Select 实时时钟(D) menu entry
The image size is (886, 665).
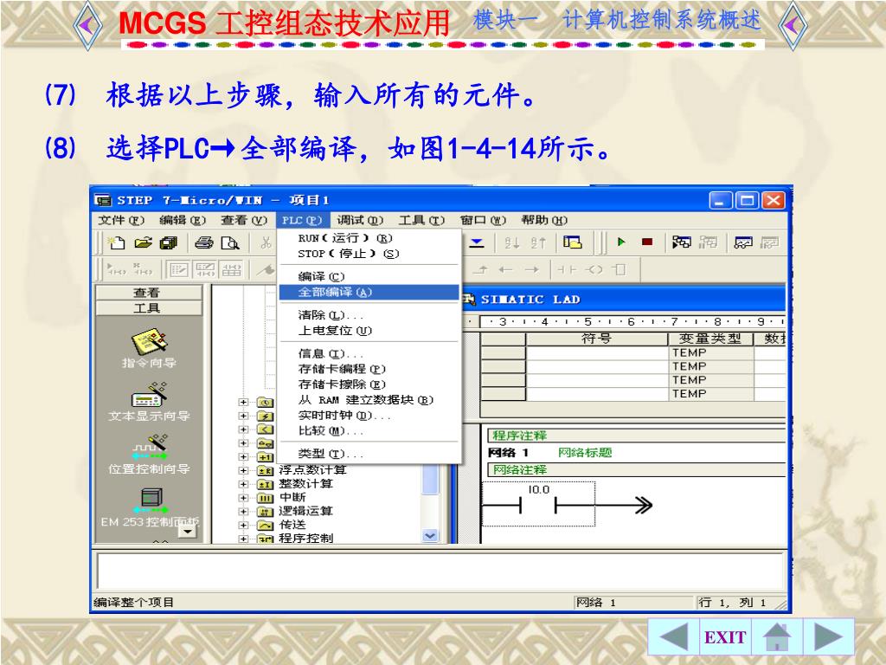369,415
